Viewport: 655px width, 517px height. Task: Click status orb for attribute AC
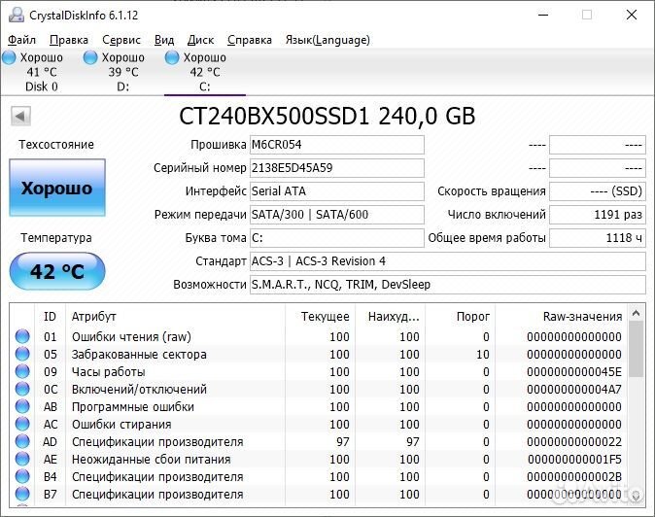[22, 424]
